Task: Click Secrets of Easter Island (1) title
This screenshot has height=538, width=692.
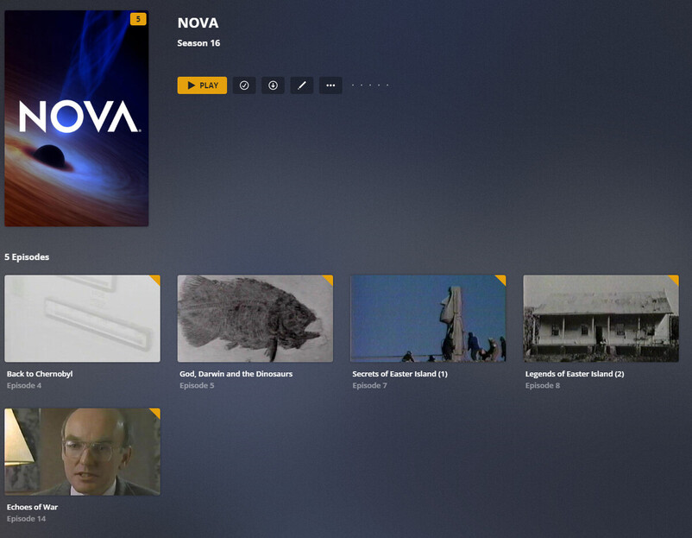Action: [x=399, y=374]
